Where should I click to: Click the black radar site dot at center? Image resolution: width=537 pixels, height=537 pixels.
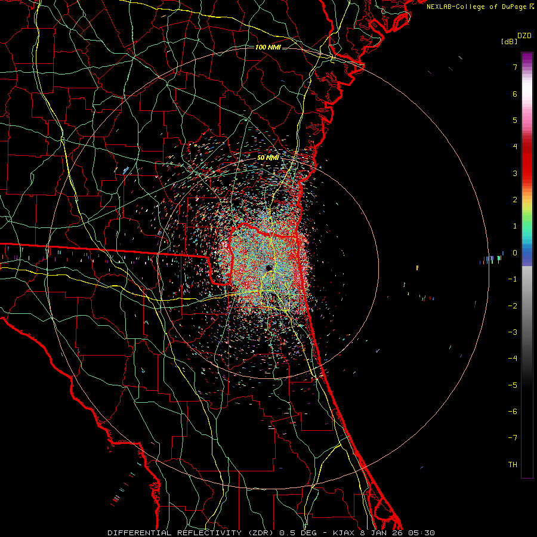268,267
